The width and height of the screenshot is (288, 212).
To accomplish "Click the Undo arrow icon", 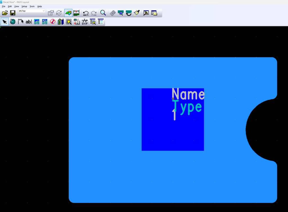I will [86, 13].
